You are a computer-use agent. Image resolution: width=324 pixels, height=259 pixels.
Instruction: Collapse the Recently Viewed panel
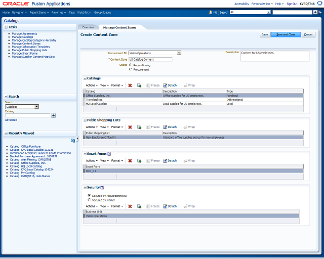tap(6, 134)
